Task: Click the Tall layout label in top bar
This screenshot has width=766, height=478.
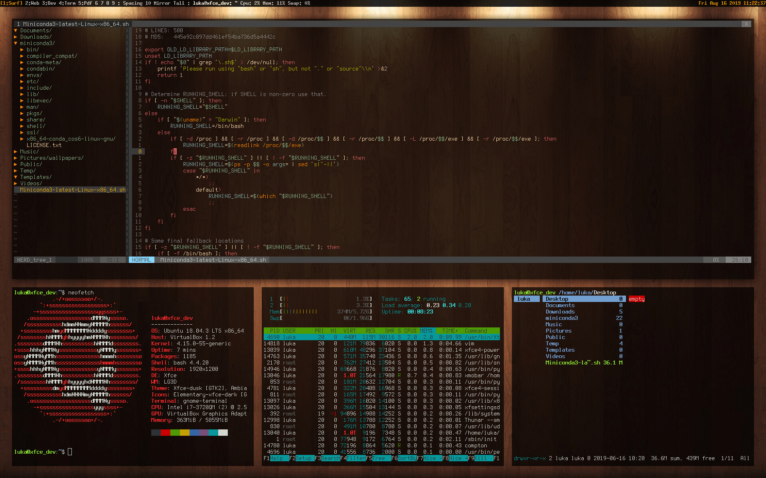Action: point(179,3)
